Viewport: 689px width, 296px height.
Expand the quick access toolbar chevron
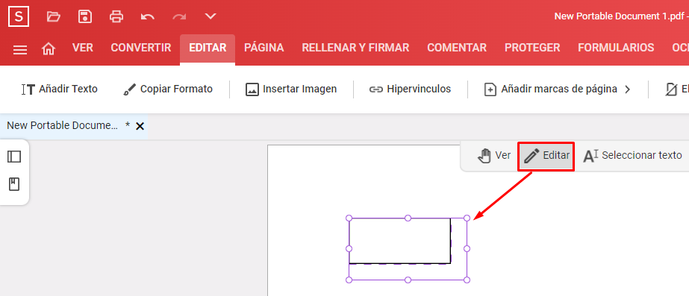211,16
